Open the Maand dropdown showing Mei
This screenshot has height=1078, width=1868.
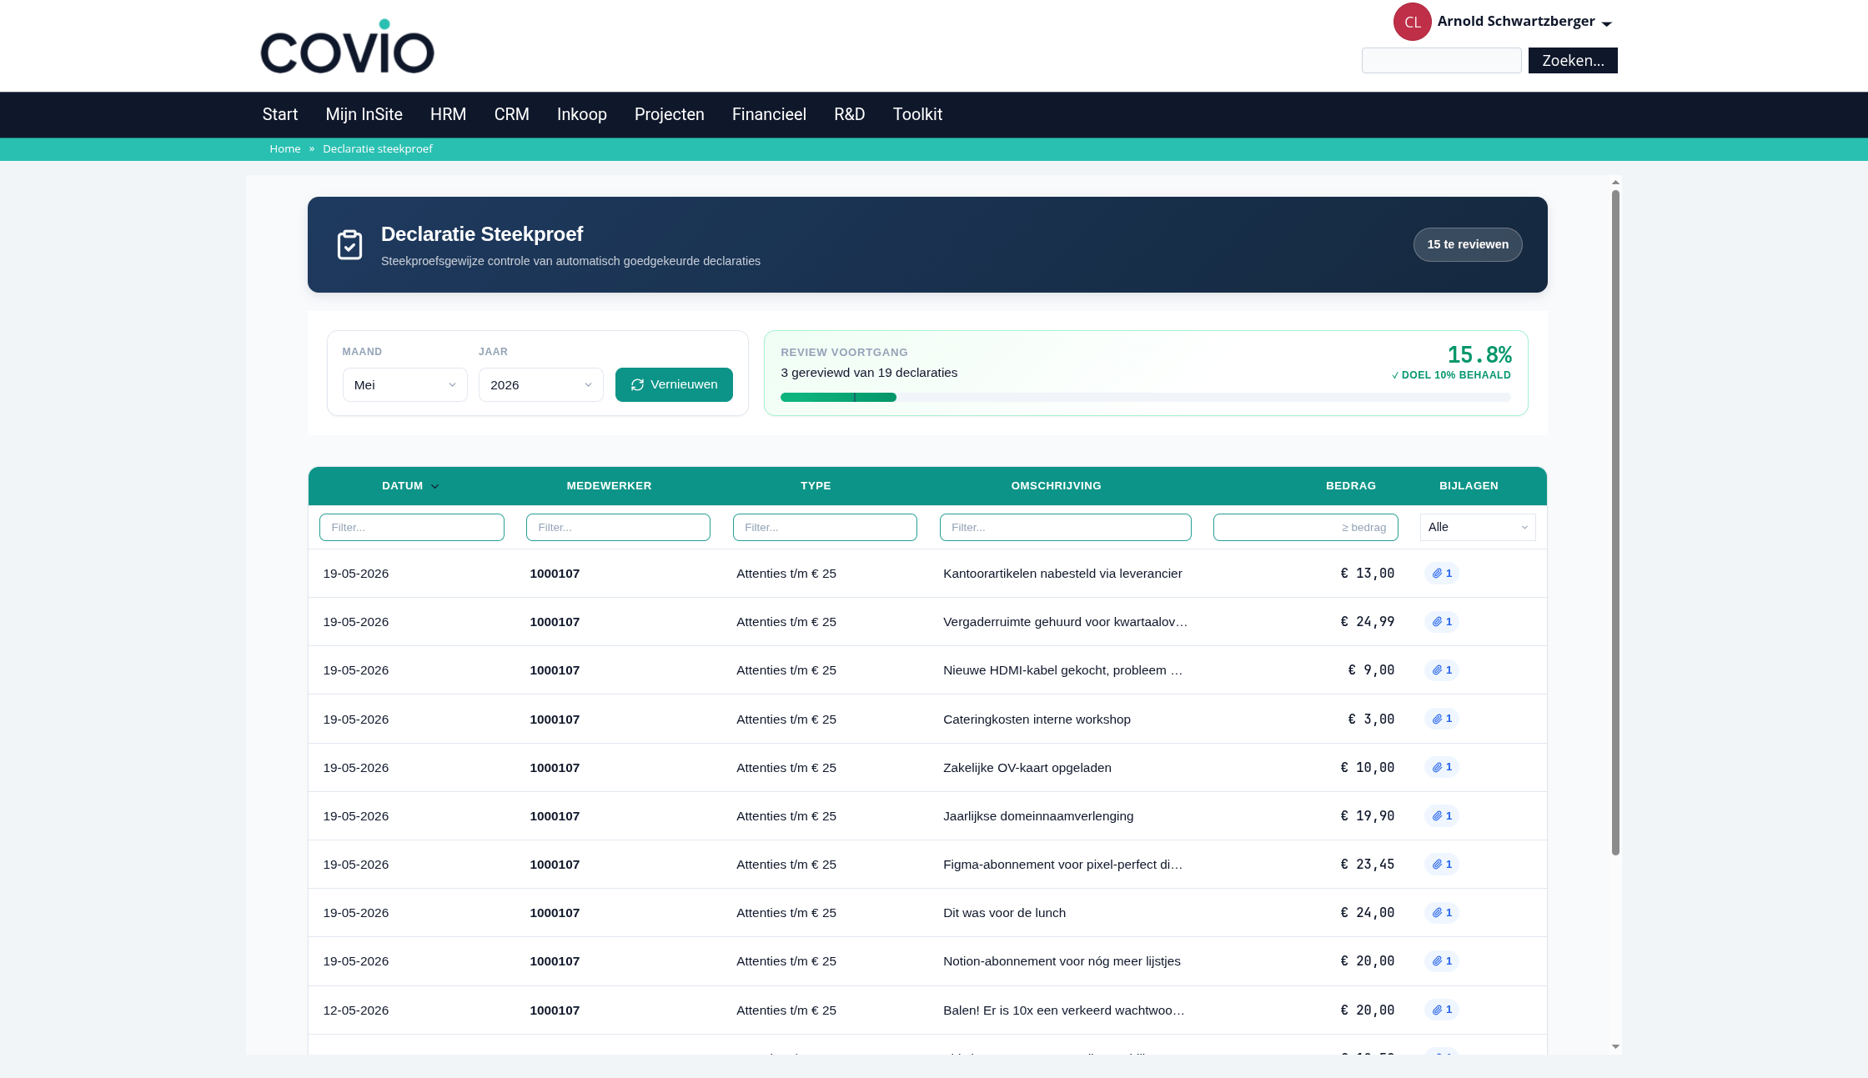tap(405, 384)
